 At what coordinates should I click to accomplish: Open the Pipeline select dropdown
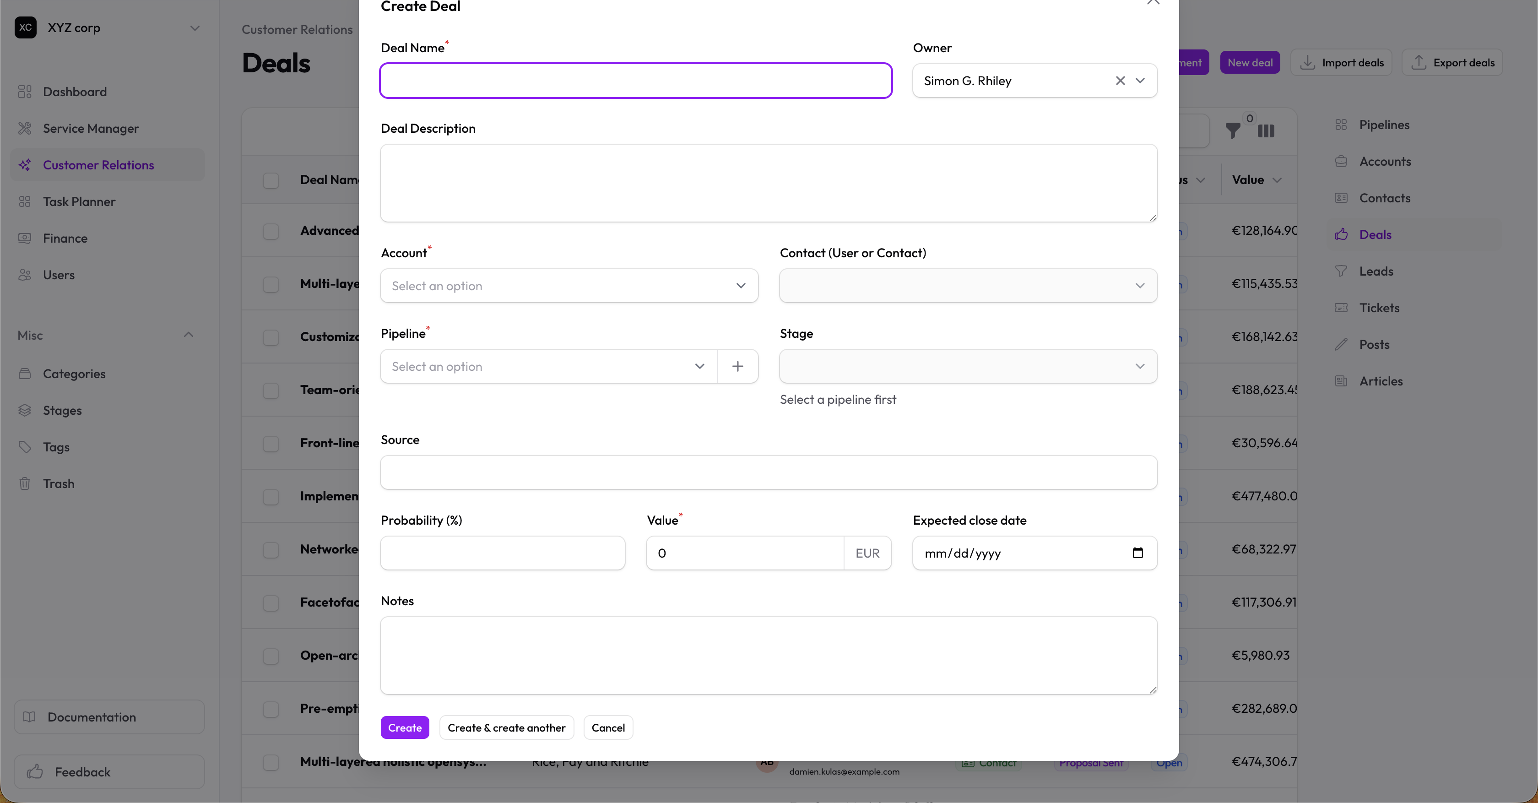549,367
